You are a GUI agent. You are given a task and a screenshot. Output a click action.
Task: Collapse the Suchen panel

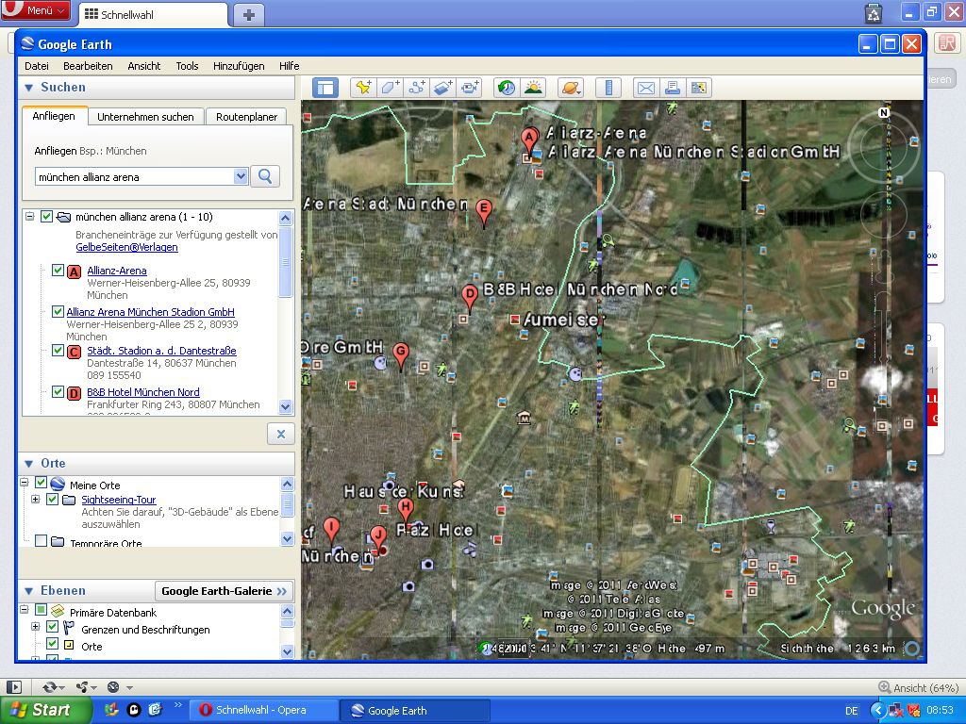(x=28, y=88)
